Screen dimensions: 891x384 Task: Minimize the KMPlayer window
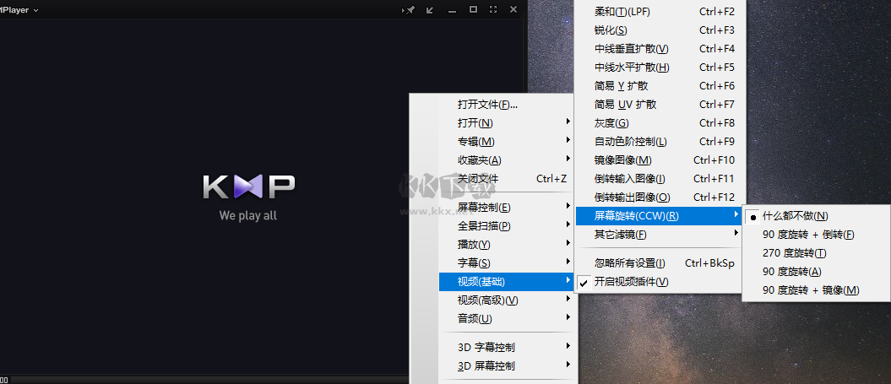click(x=452, y=10)
